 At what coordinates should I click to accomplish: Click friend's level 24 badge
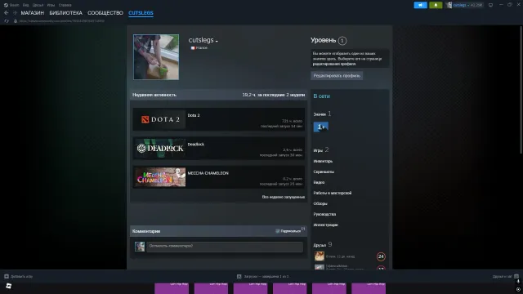[381, 256]
